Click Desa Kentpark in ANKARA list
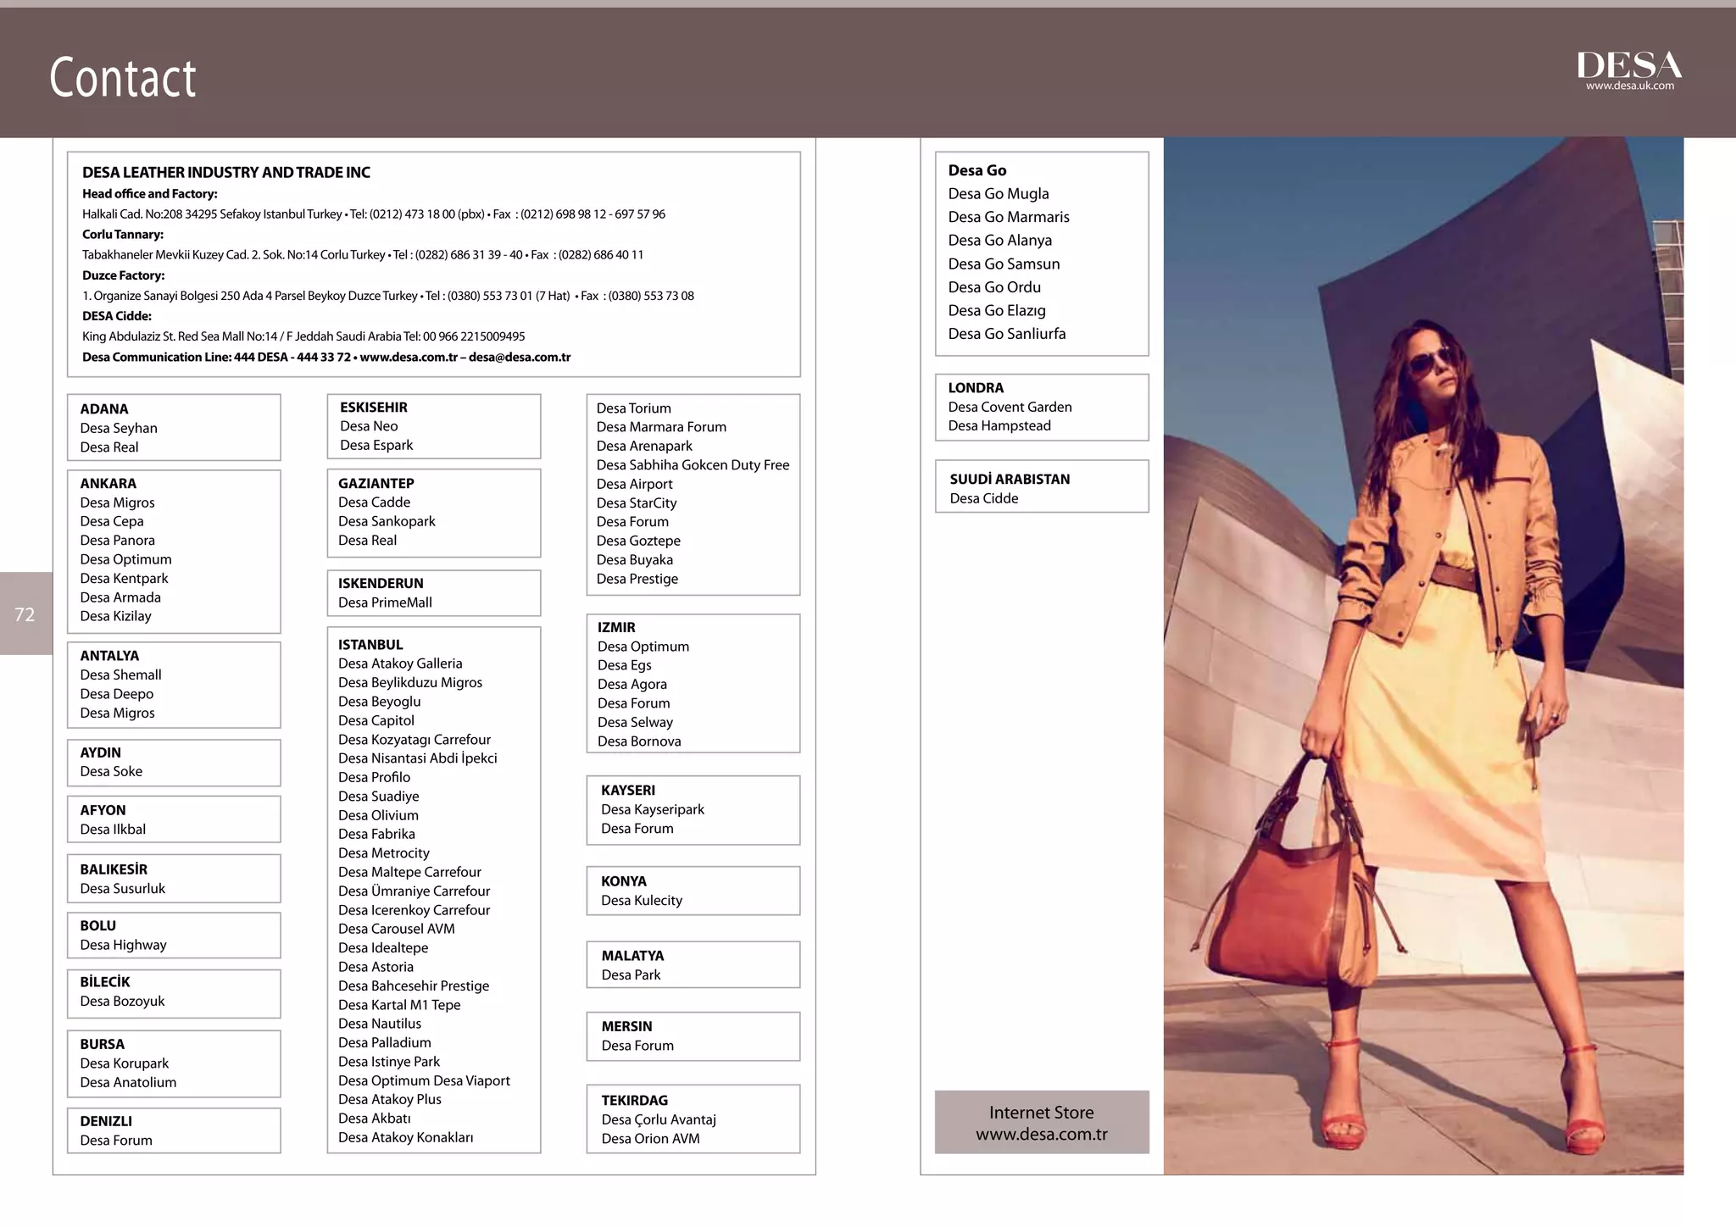 point(125,578)
